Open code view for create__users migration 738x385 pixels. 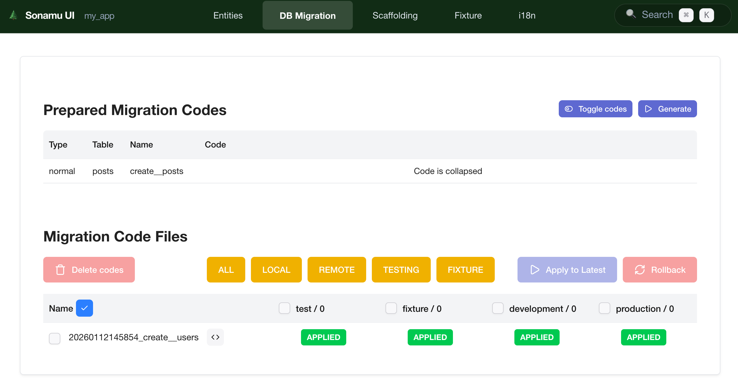(215, 337)
